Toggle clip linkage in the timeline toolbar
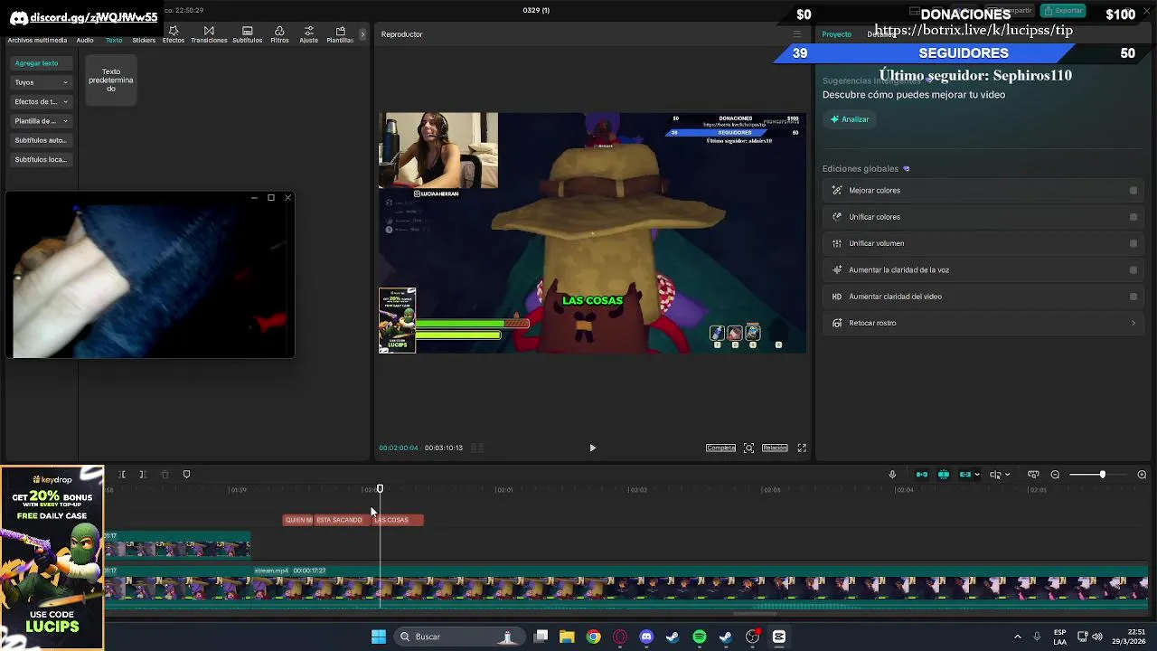1157x651 pixels. pyautogui.click(x=965, y=475)
